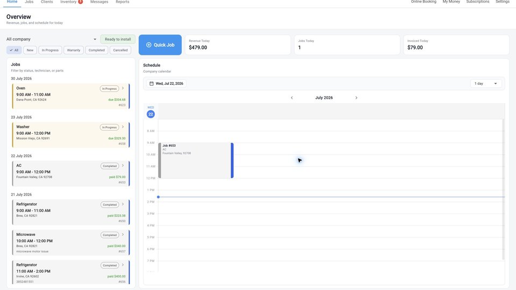
Task: Open the AC job chevron
Action: point(123,166)
